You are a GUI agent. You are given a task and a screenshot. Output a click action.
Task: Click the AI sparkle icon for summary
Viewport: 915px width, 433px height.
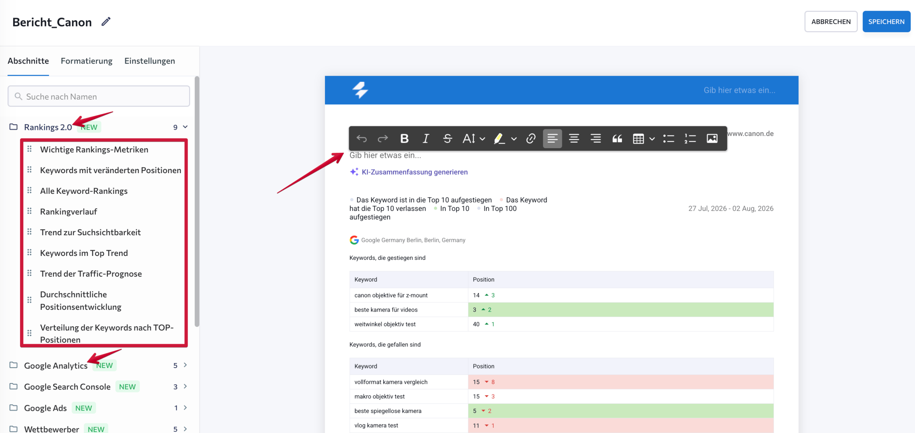354,172
